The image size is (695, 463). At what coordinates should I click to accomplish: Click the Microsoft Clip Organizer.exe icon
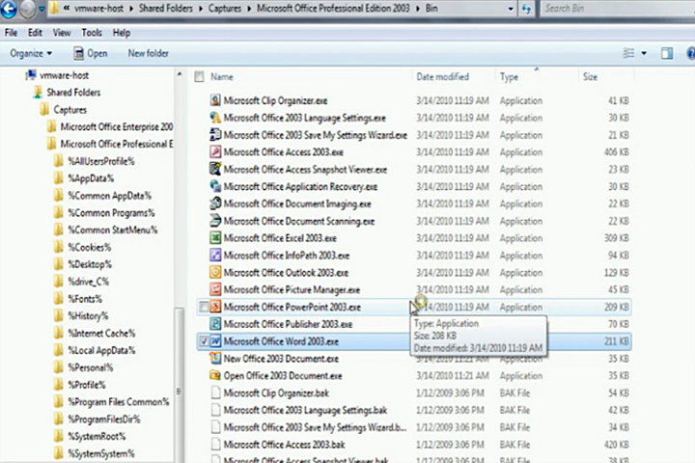[215, 100]
